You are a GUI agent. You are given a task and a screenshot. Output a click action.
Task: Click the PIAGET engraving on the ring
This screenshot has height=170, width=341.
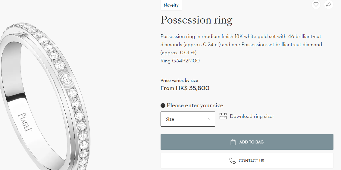[x=25, y=122]
